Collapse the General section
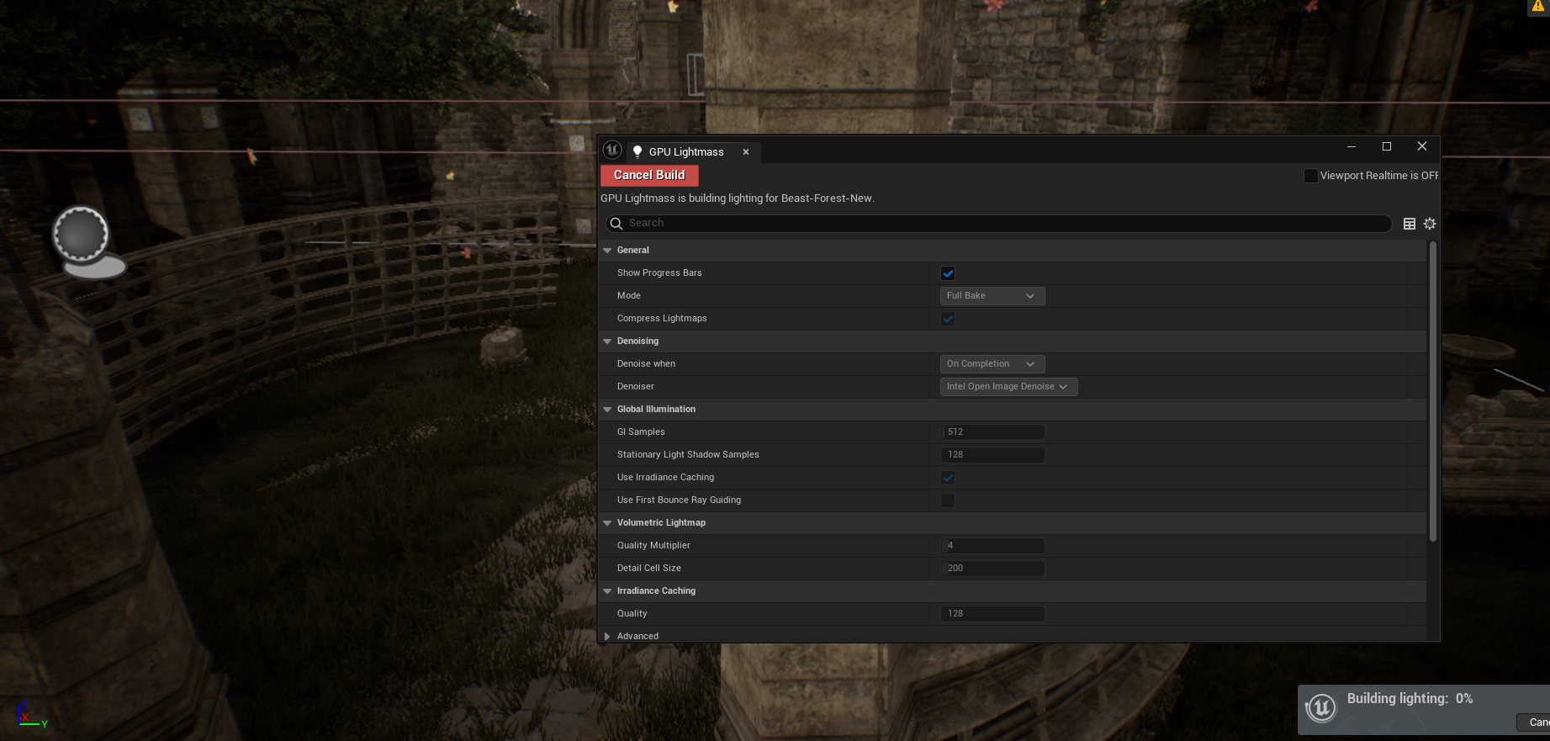This screenshot has height=741, width=1550. click(607, 251)
